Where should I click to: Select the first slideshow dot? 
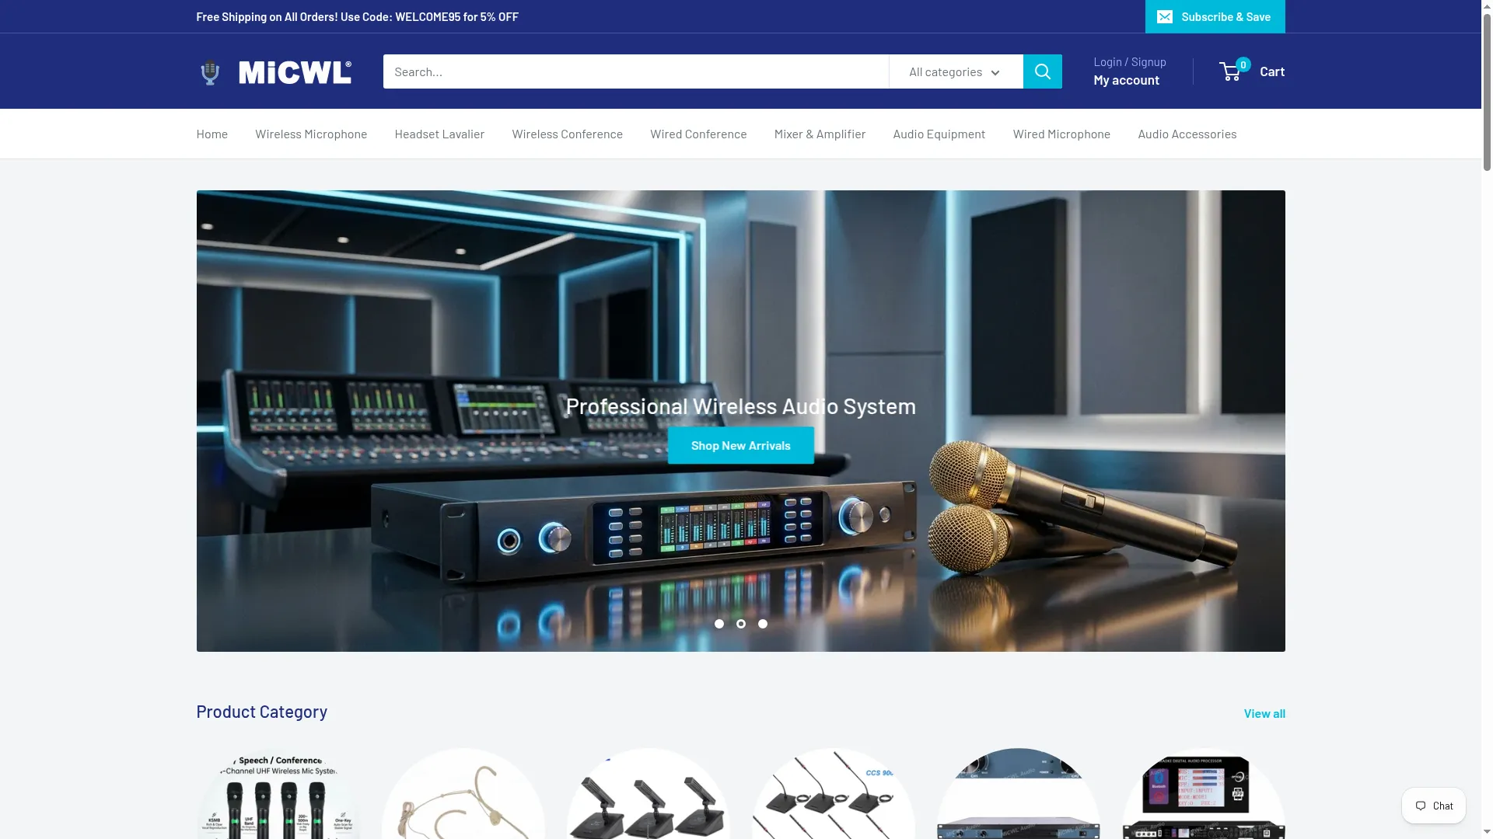tap(719, 624)
